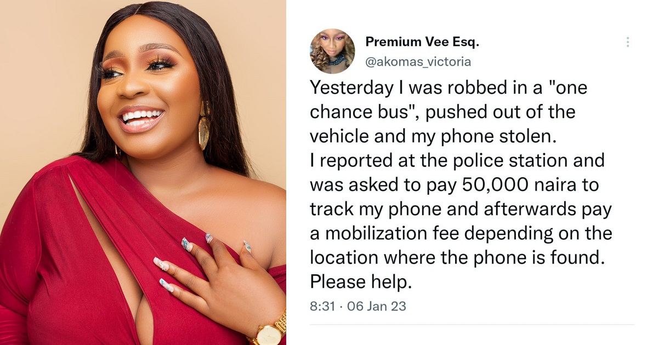Click the Premium Vee Esq. profile avatar

332,52
